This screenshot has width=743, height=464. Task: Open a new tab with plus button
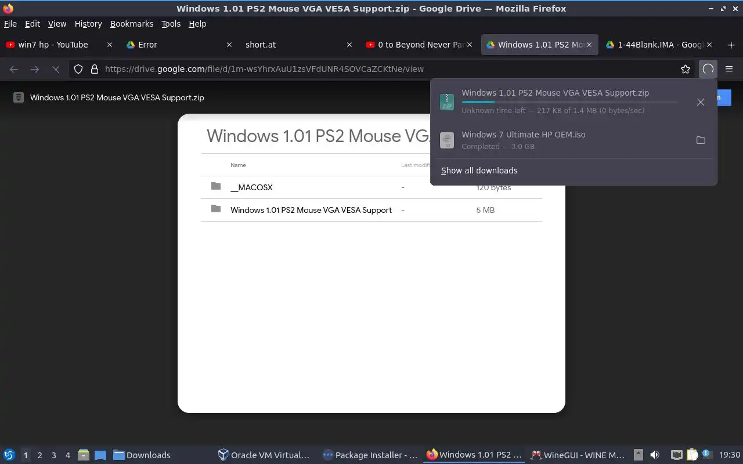click(731, 45)
